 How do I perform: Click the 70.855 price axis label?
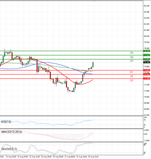coord(147,97)
